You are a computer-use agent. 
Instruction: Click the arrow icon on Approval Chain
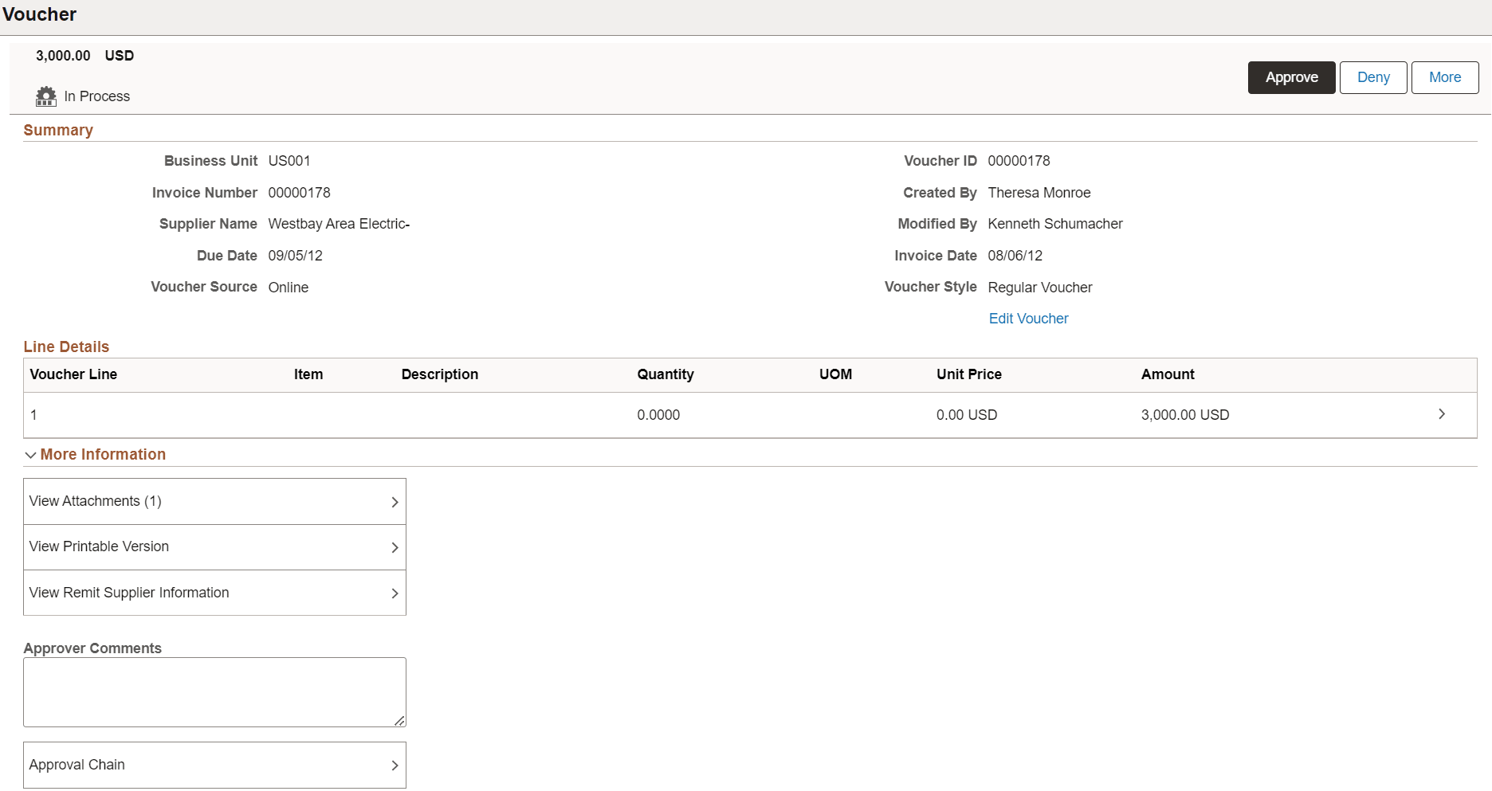pos(395,765)
